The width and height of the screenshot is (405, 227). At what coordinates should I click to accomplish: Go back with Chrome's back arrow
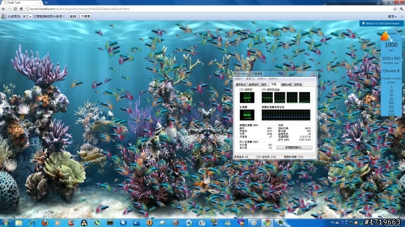pyautogui.click(x=3, y=9)
